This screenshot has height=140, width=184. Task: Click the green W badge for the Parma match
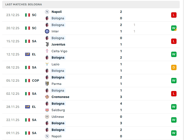click(x=174, y=81)
